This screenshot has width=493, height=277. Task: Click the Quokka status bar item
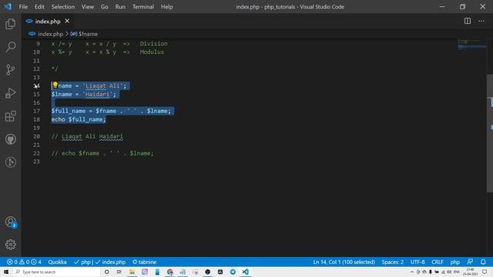click(57, 262)
